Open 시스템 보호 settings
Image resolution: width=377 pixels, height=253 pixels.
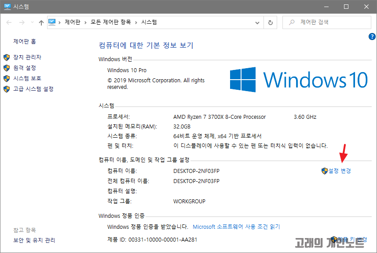27,78
